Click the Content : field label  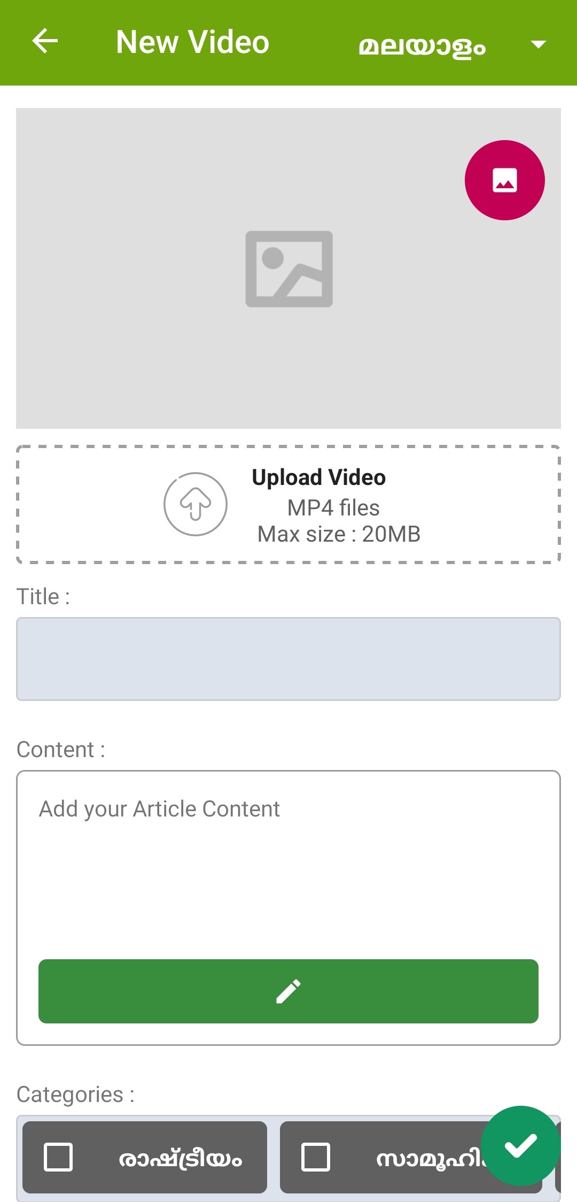click(61, 750)
